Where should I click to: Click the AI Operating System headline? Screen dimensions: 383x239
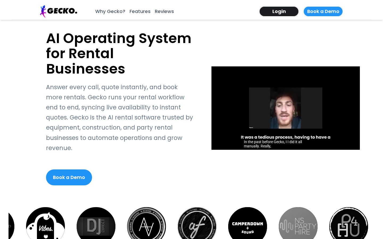click(119, 53)
